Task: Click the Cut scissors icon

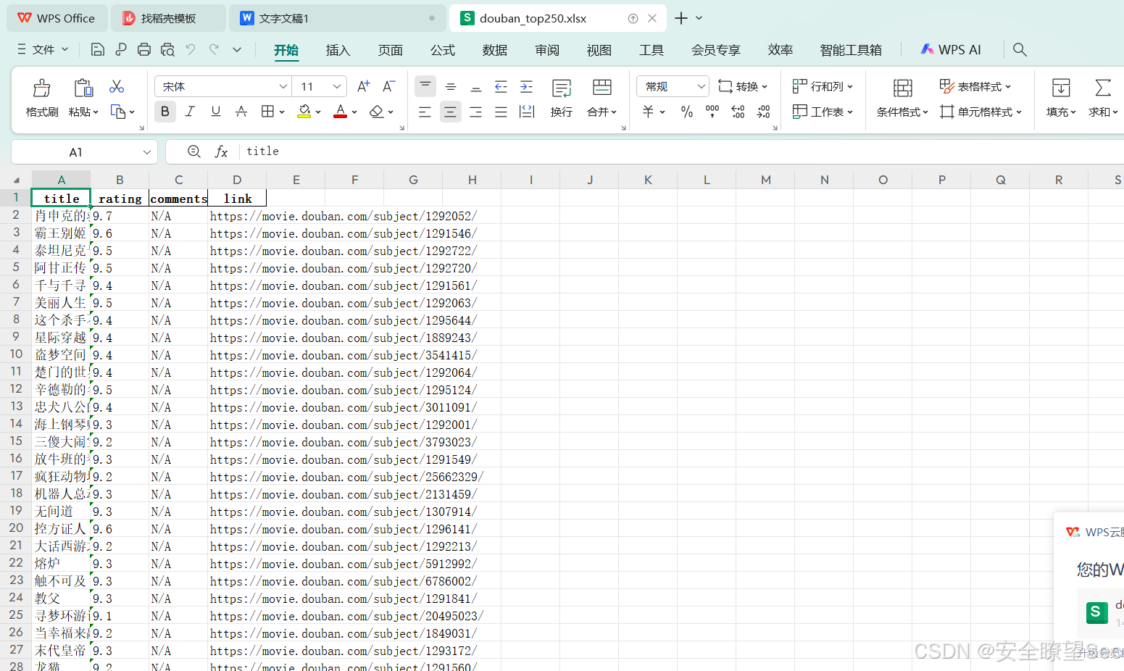Action: [117, 86]
